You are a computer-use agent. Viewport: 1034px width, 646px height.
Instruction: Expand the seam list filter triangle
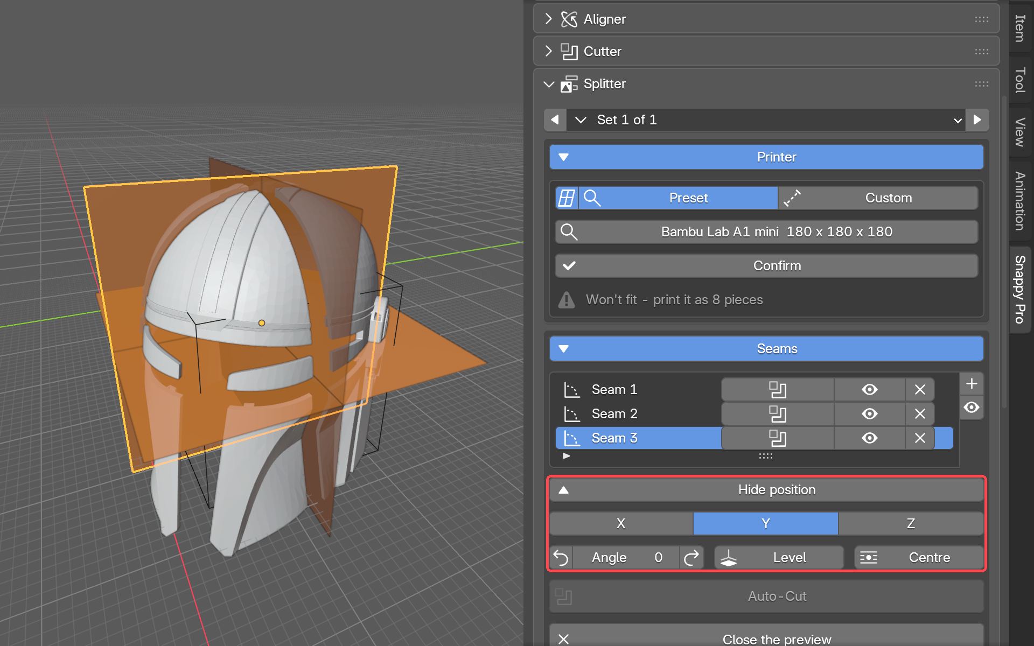click(567, 456)
